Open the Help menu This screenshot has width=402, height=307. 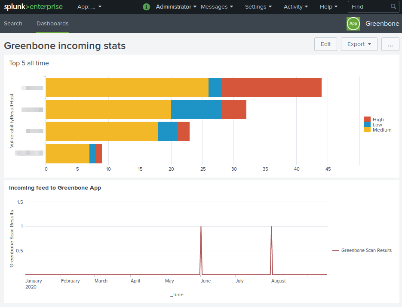328,7
